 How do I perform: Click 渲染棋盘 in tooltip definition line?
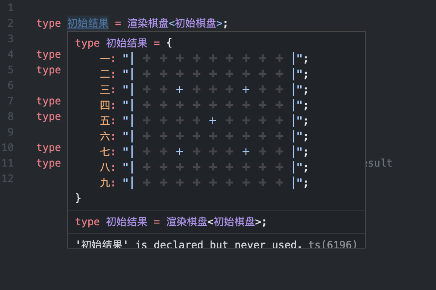(187, 222)
